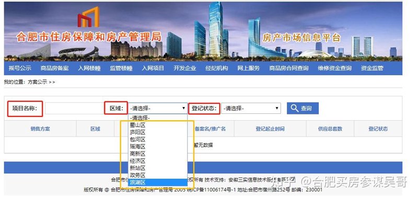The width and height of the screenshot is (418, 199).
Task: Go to 经纪机构 page
Action: pos(217,68)
